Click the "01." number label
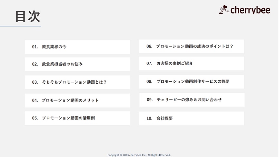The width and height of the screenshot is (279, 157). coord(35,47)
